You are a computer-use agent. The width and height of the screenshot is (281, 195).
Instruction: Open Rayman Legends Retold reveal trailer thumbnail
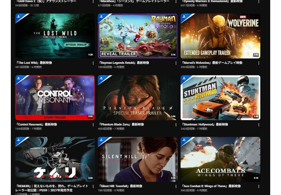coord(137,36)
